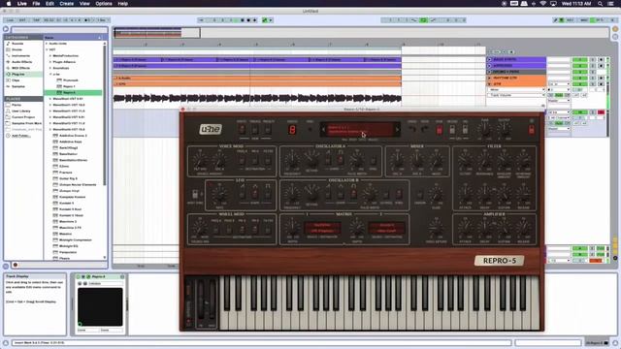Open MIDI Effects category in browser
Viewport: 621px width, 349px height.
(20, 68)
